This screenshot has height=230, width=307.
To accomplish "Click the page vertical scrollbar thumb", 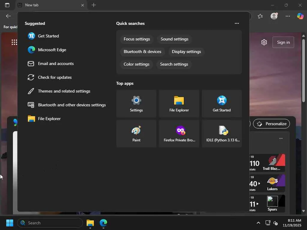I will pos(303,70).
